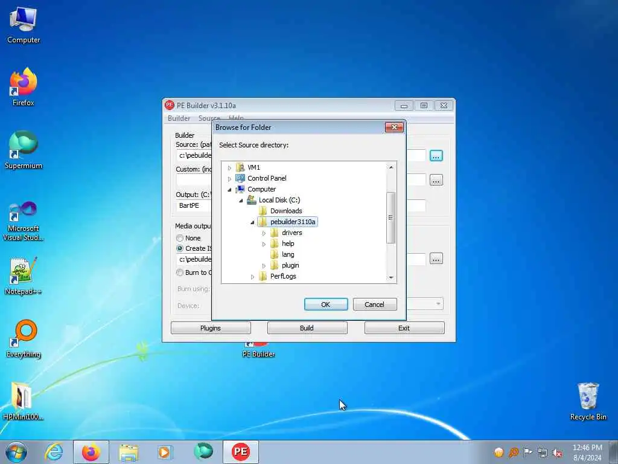Expand the drivers folder node
Image resolution: width=618 pixels, height=464 pixels.
[x=264, y=233]
